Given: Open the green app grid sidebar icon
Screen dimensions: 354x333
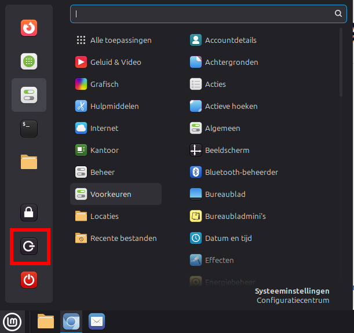Looking at the screenshot, I should coord(29,61).
